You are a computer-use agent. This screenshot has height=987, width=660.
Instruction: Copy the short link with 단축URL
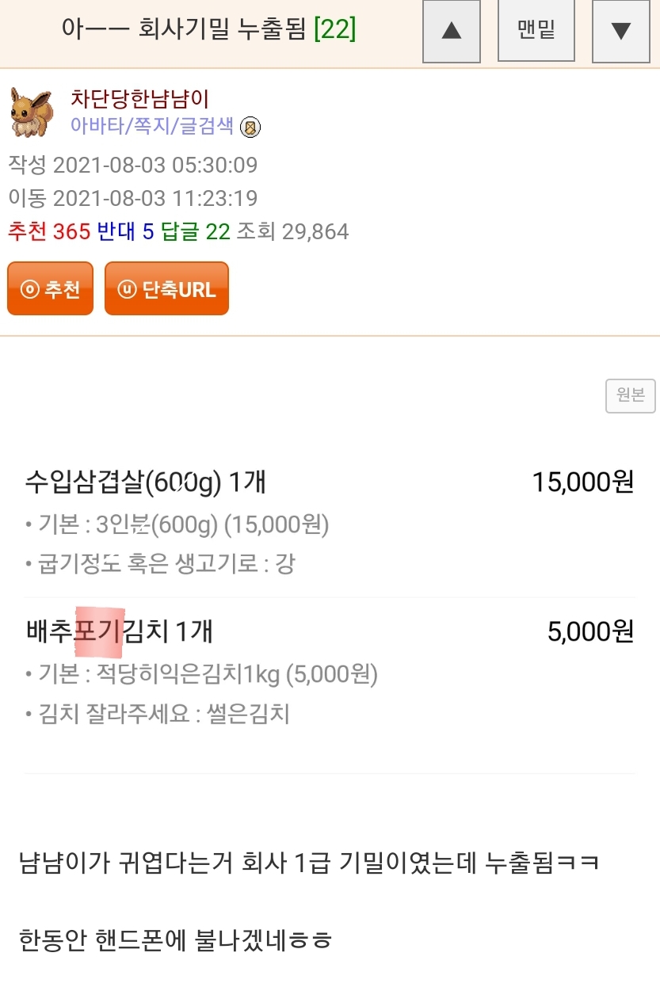(x=166, y=289)
